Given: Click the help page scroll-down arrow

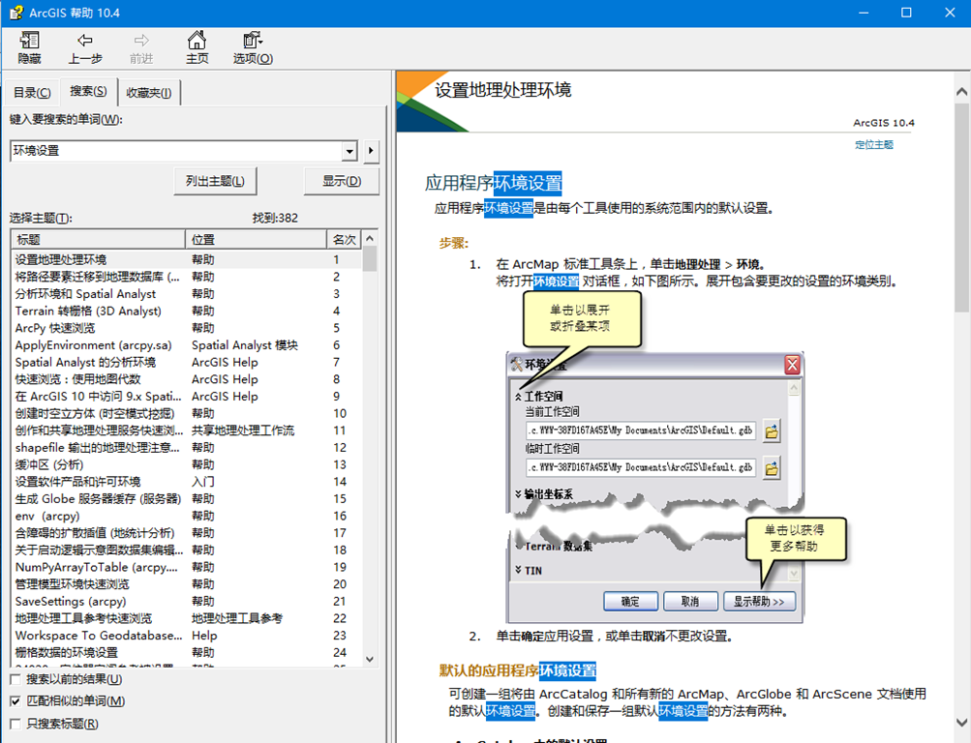Looking at the screenshot, I should point(961,722).
